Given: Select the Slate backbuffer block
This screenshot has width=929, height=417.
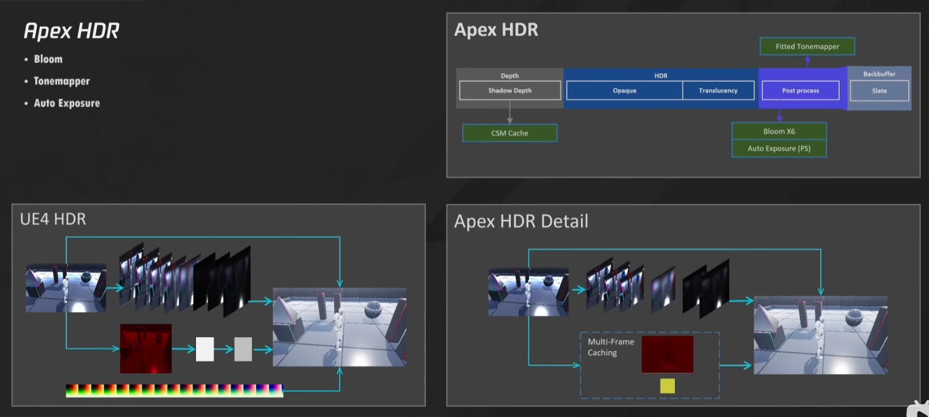Looking at the screenshot, I should [879, 91].
